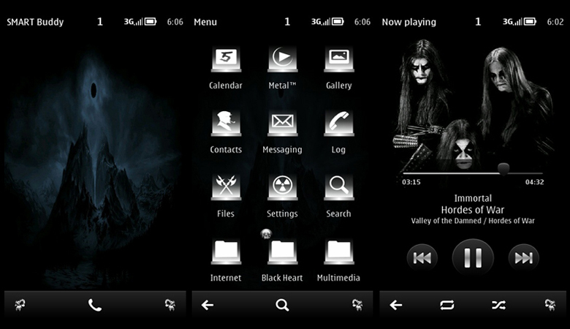This screenshot has width=570, height=329.
Task: Click the 6:06 clock on home screen
Action: [x=175, y=22]
